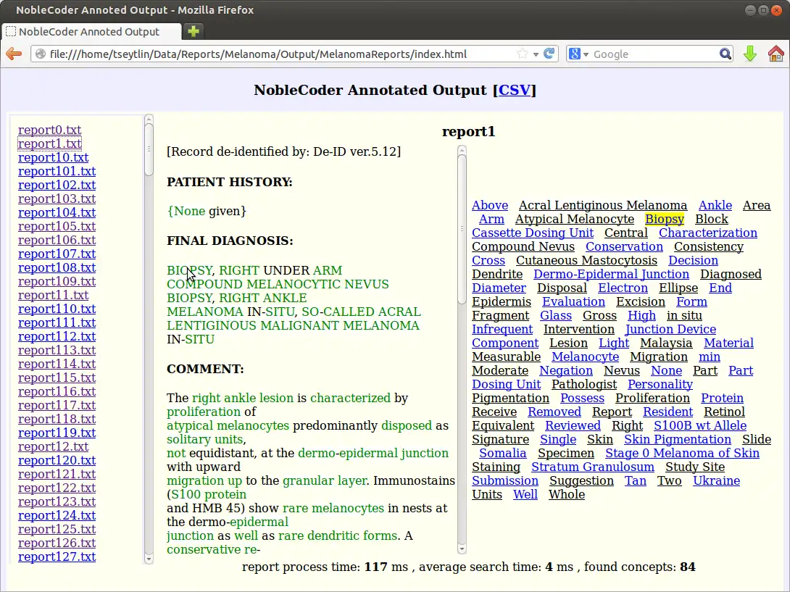Screen dimensions: 790x592
Task: Click file list scrollbar up arrow
Action: [149, 120]
